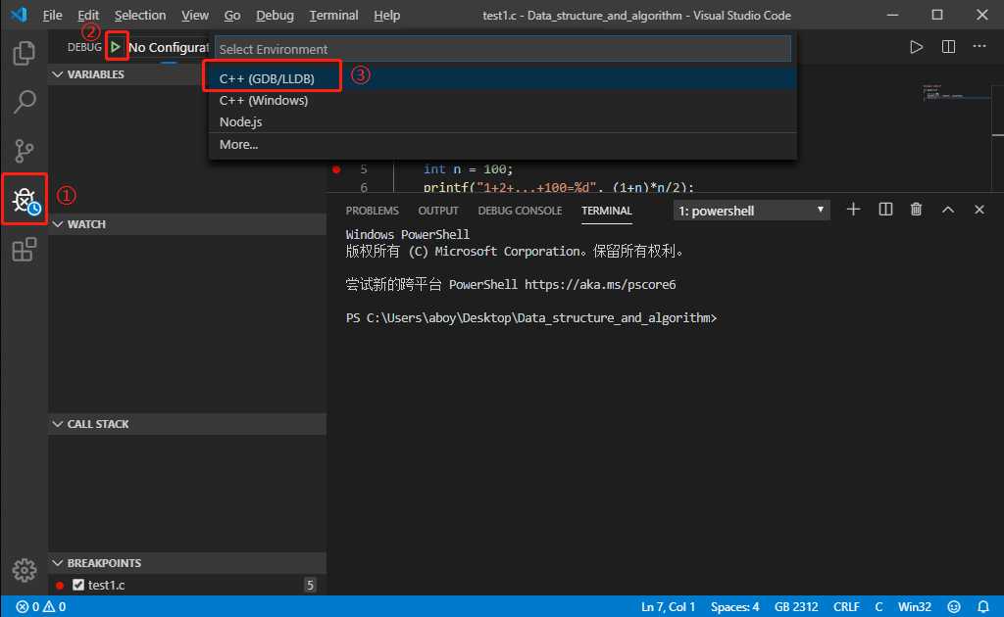Image resolution: width=1004 pixels, height=617 pixels.
Task: Create a new terminal with plus icon
Action: pos(853,210)
